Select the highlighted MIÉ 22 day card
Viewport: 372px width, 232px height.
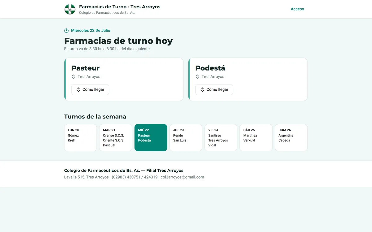(151, 138)
